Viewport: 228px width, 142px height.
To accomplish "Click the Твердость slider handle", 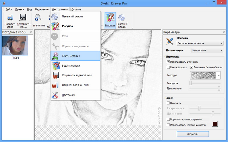I will [x=191, y=83].
